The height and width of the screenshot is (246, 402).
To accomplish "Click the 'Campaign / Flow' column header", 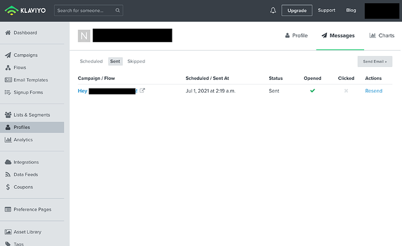I will coord(96,78).
